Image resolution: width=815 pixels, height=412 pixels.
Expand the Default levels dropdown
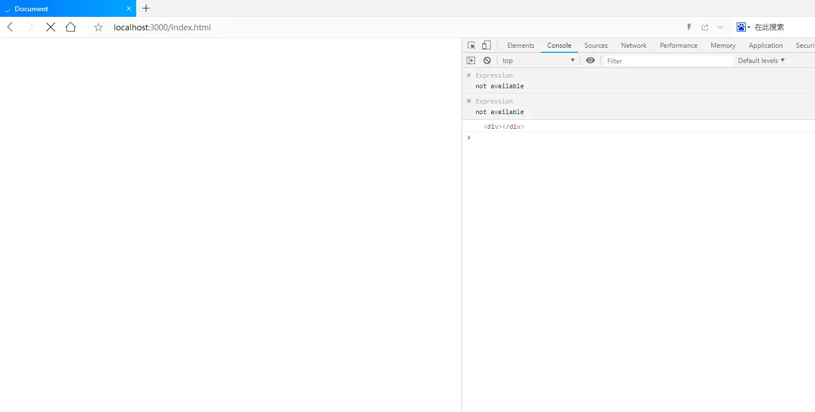[x=762, y=61]
